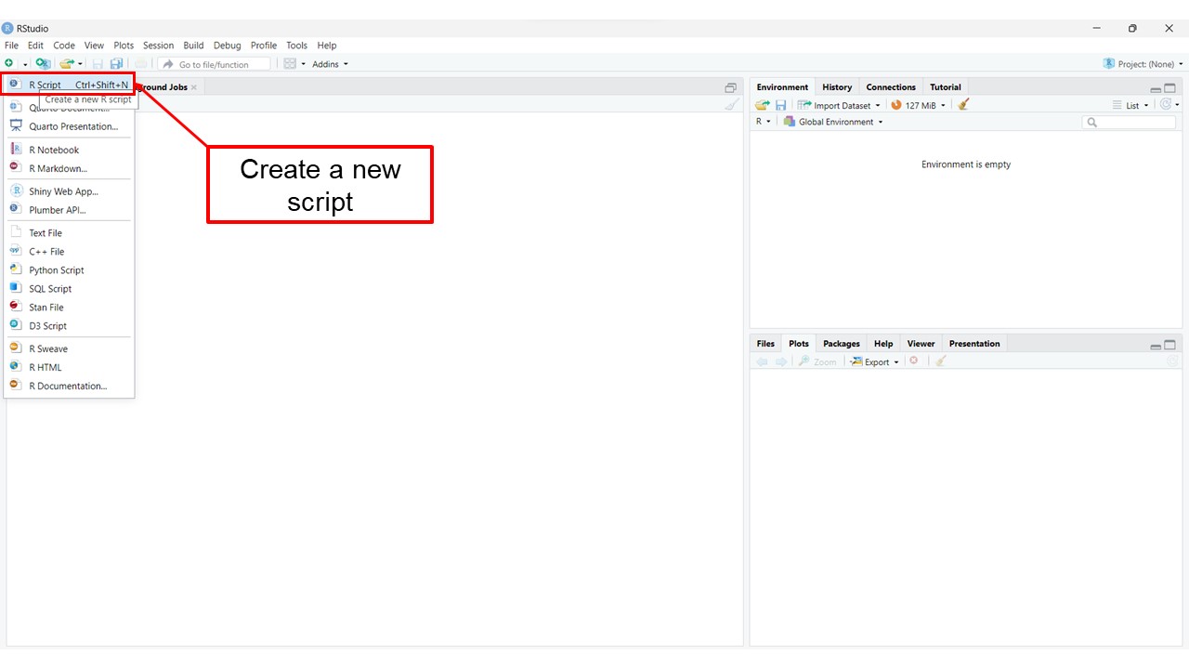Screen dimensions: 1189x669
Task: Click the Save workspace icon in Environment
Action: click(x=780, y=105)
